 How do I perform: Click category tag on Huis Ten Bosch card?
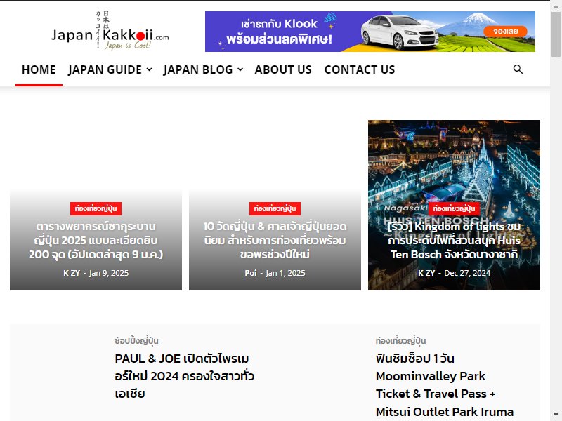[x=454, y=208]
